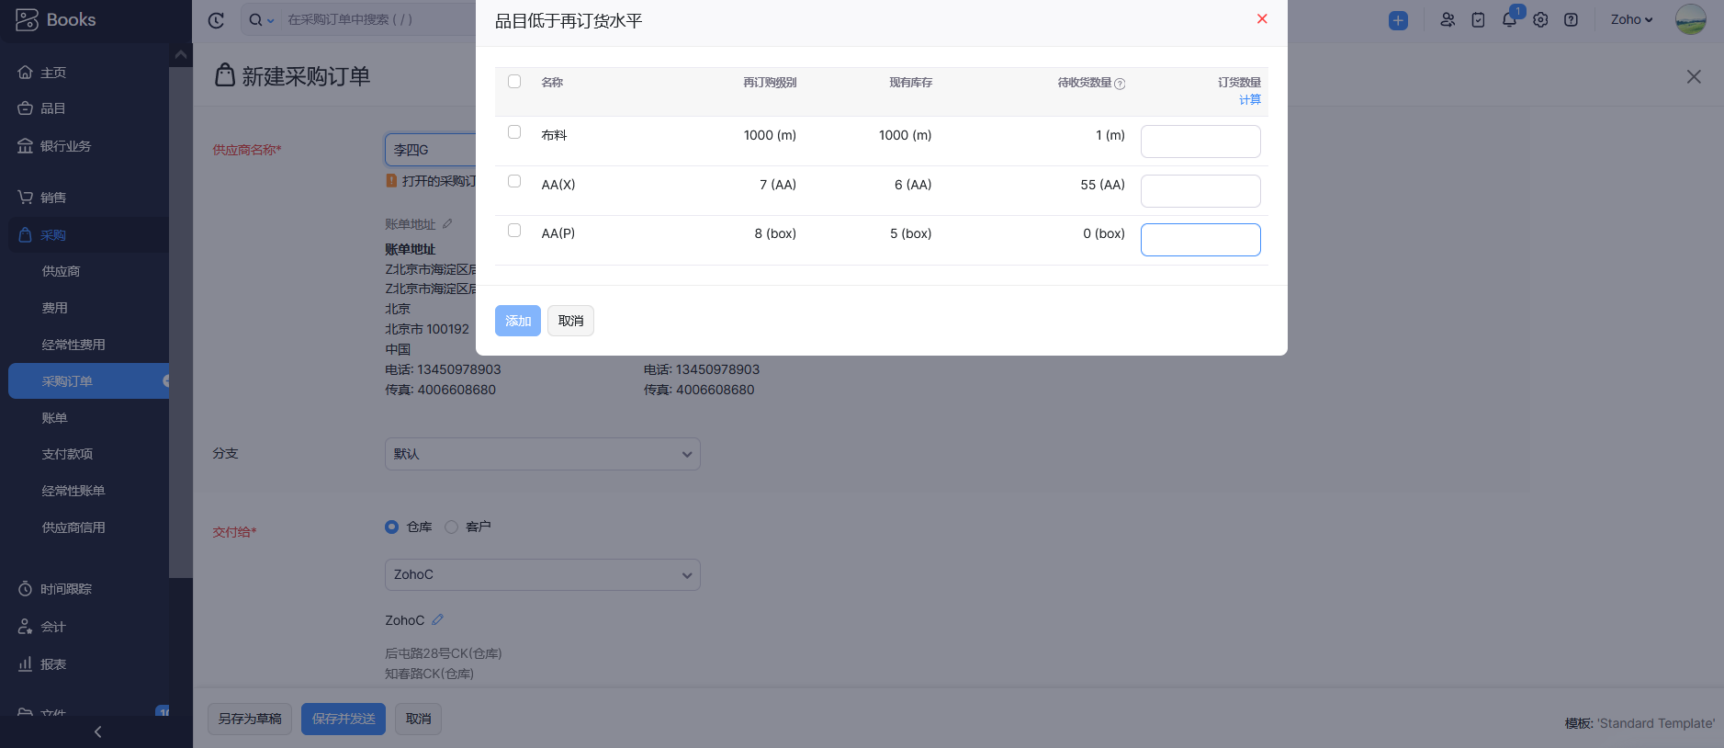1724x748 pixels.
Task: Open the ZohoC warehouse dropdown
Action: pyautogui.click(x=542, y=575)
